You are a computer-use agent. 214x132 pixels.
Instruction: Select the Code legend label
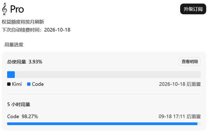[x=38, y=84]
